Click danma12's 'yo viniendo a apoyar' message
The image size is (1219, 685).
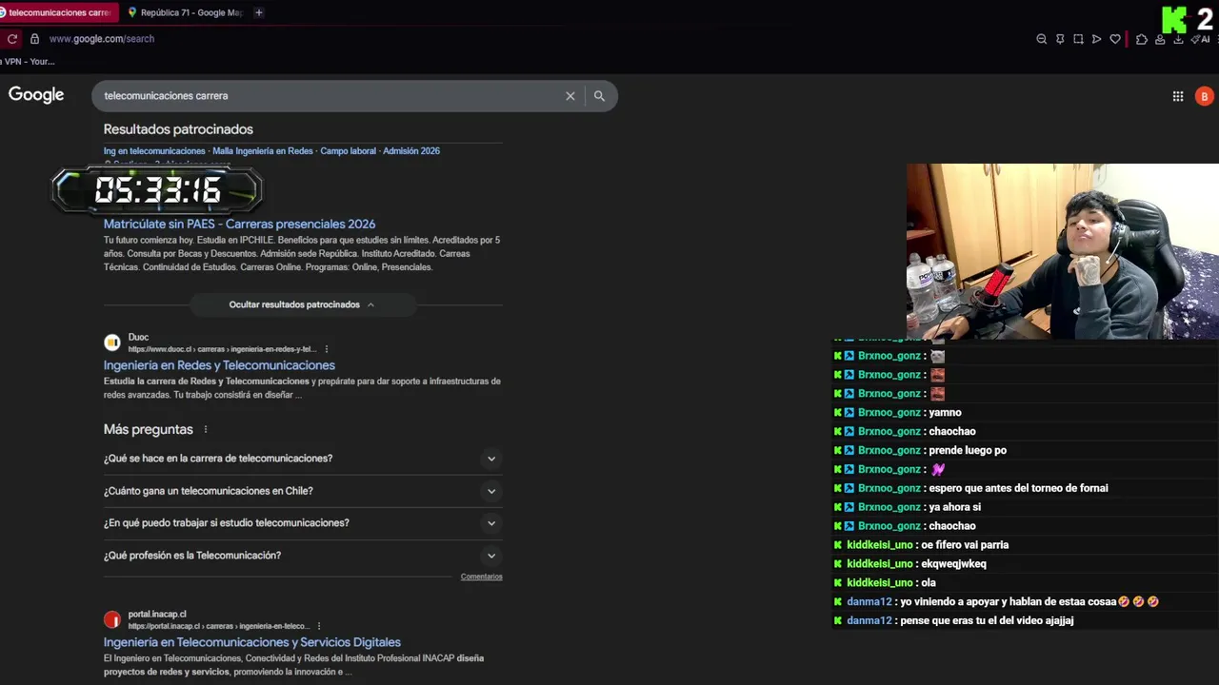coord(1030,602)
